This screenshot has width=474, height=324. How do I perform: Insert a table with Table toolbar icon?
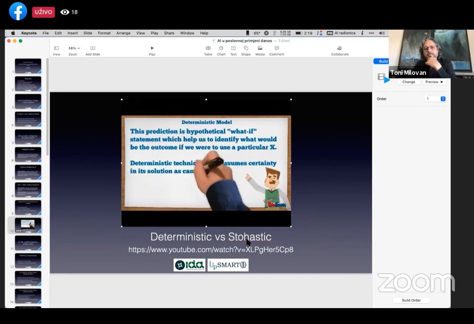(208, 48)
